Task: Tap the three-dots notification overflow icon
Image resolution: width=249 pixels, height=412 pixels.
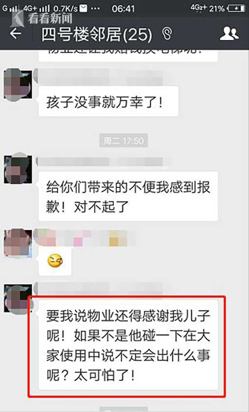Action: (95, 9)
